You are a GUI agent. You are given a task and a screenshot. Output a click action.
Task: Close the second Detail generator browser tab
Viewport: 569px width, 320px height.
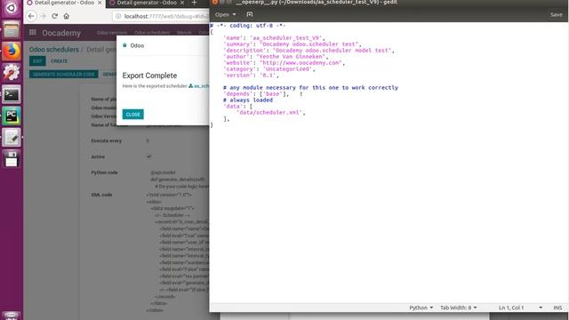[182, 3]
